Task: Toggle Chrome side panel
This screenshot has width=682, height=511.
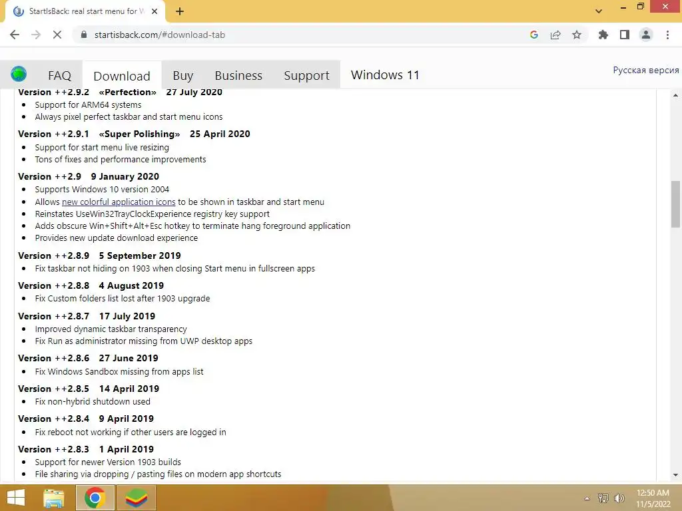Action: click(625, 35)
